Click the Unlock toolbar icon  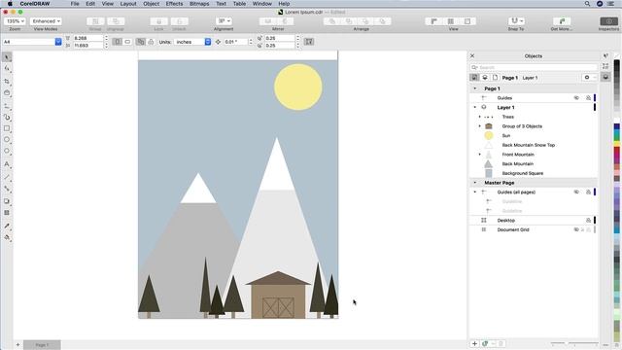click(179, 21)
